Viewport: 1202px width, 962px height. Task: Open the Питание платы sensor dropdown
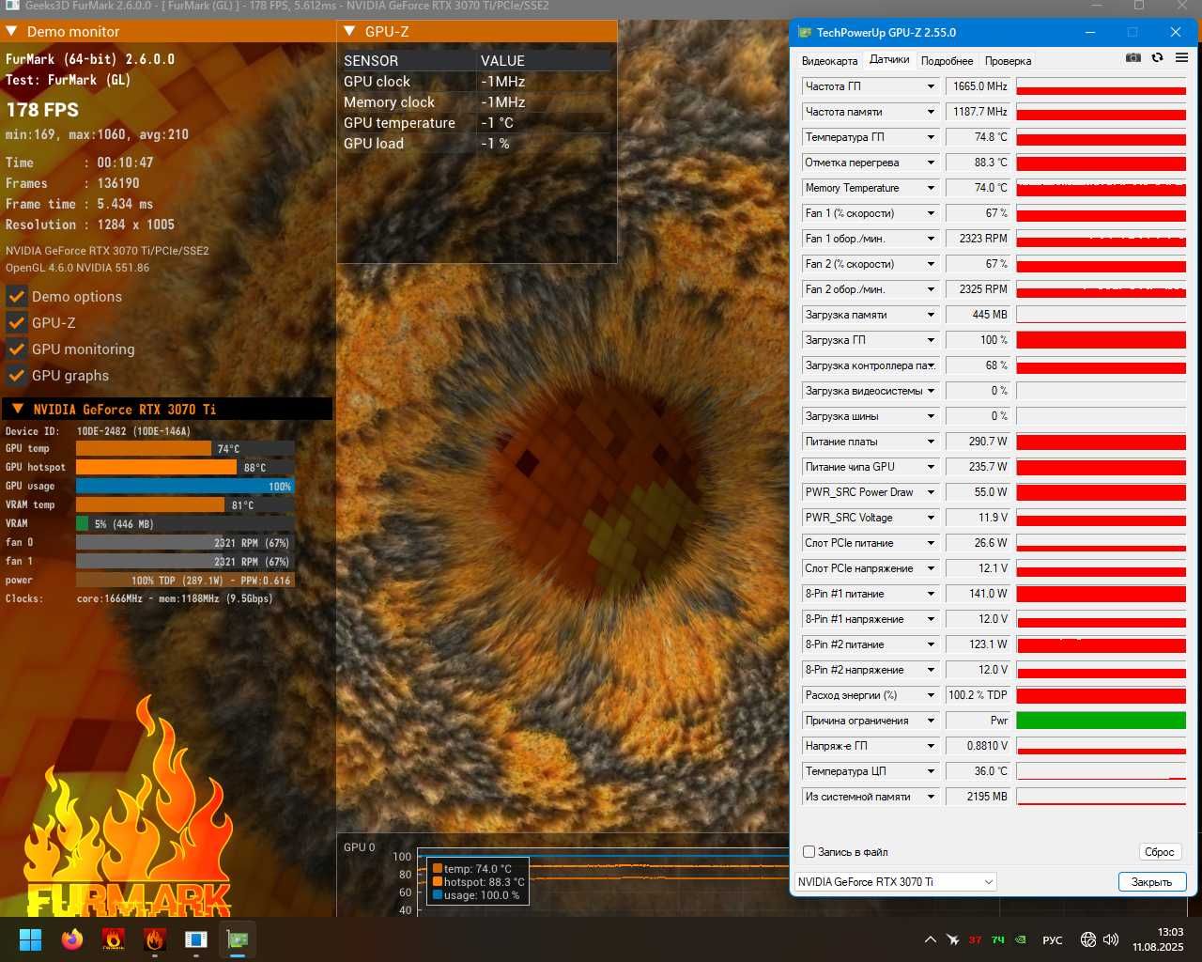tap(931, 442)
